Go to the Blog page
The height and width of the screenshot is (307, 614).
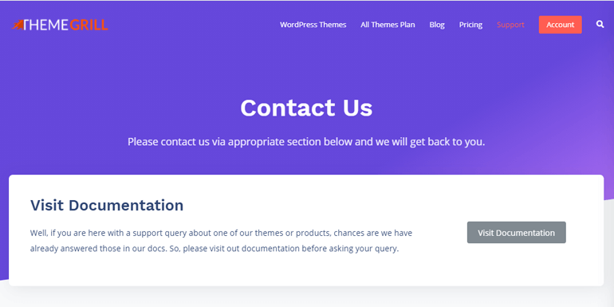437,25
